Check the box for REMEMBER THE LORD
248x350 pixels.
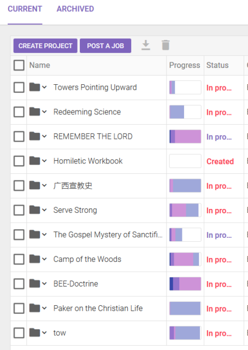click(19, 136)
